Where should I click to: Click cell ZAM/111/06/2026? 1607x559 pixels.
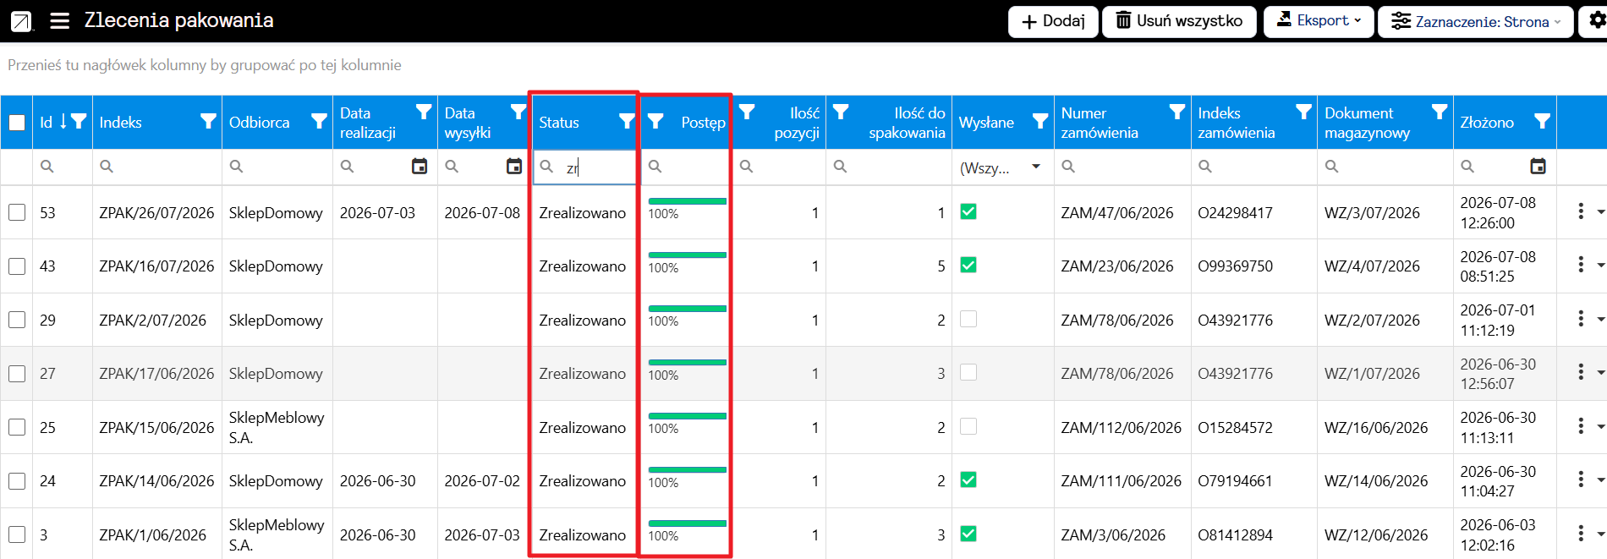click(x=1121, y=481)
